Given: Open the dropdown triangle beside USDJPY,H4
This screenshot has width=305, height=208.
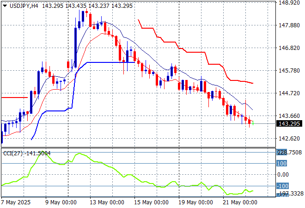Looking at the screenshot, I should coord(5,5).
